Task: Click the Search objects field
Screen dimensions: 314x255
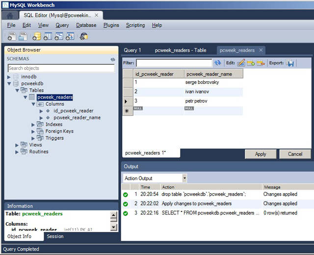Action: pyautogui.click(x=61, y=68)
